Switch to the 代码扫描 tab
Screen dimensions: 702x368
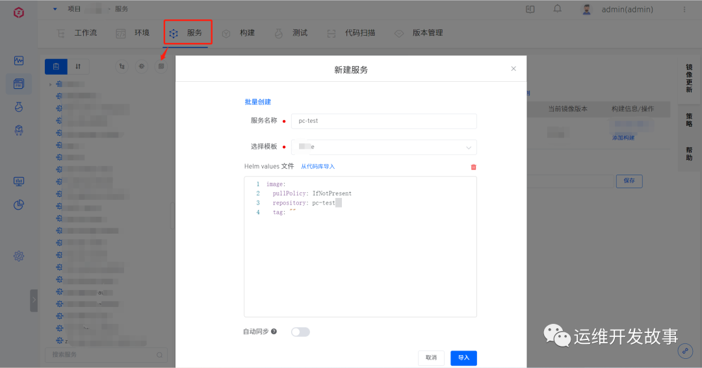point(352,33)
